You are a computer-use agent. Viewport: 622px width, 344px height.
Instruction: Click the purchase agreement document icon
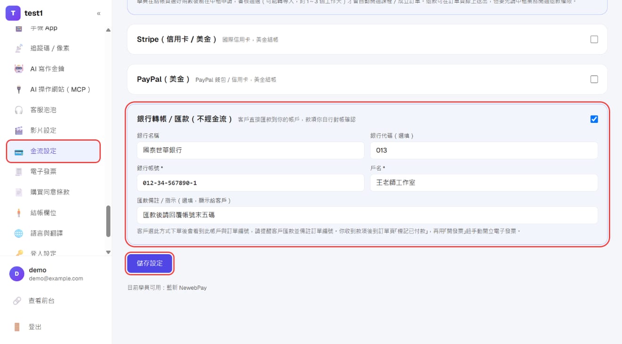point(19,192)
